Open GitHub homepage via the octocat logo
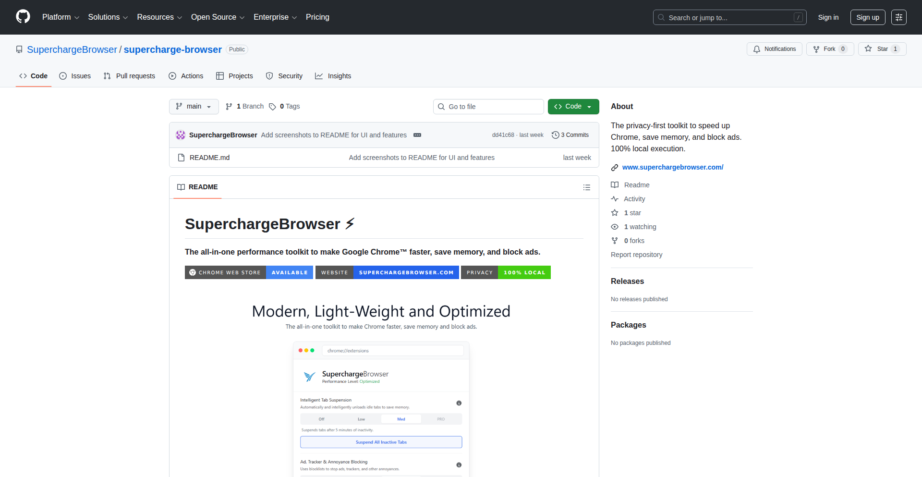Viewport: 922px width, 477px height. [x=22, y=17]
